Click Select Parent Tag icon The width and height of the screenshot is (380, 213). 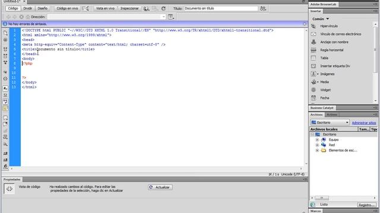[5, 72]
